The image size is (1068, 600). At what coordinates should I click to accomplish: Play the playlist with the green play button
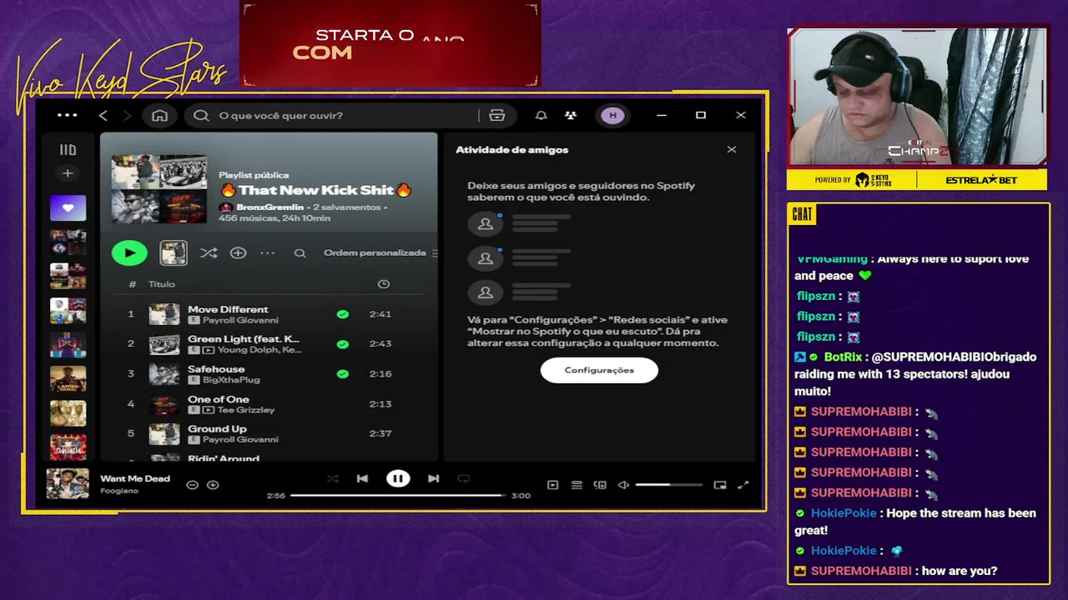[x=129, y=252]
